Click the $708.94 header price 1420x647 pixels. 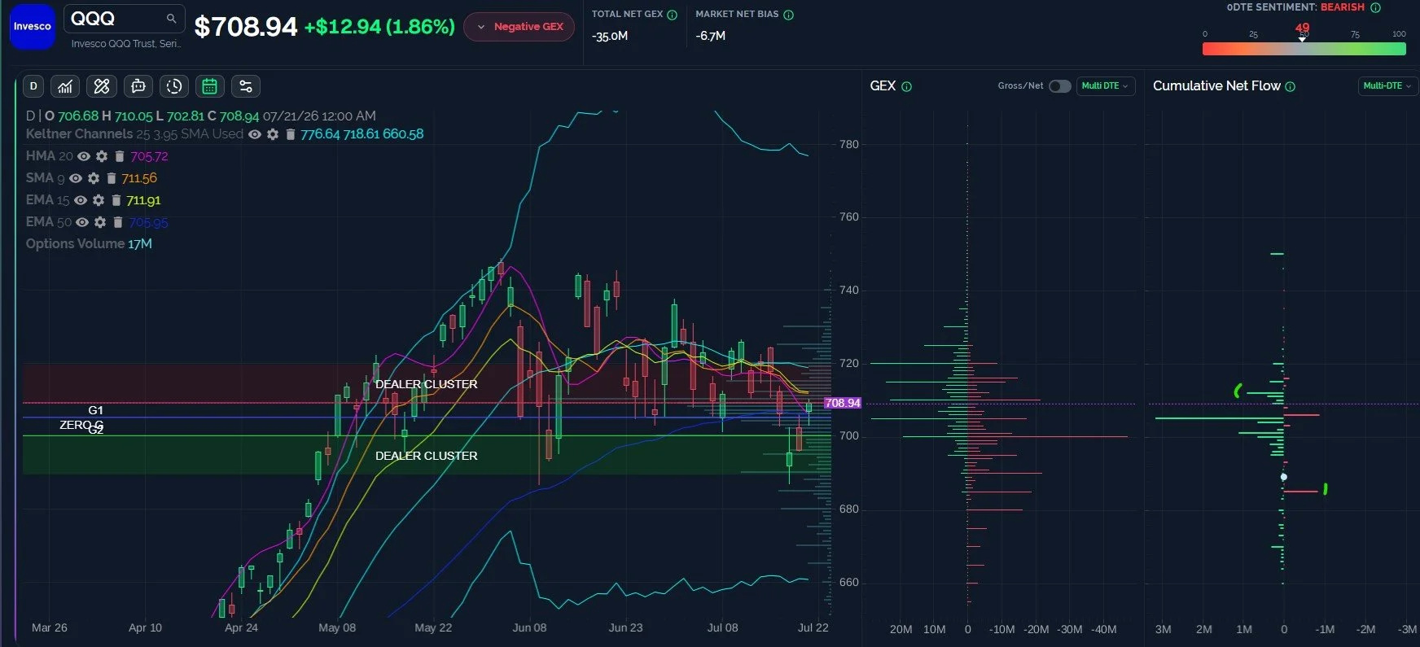(246, 27)
